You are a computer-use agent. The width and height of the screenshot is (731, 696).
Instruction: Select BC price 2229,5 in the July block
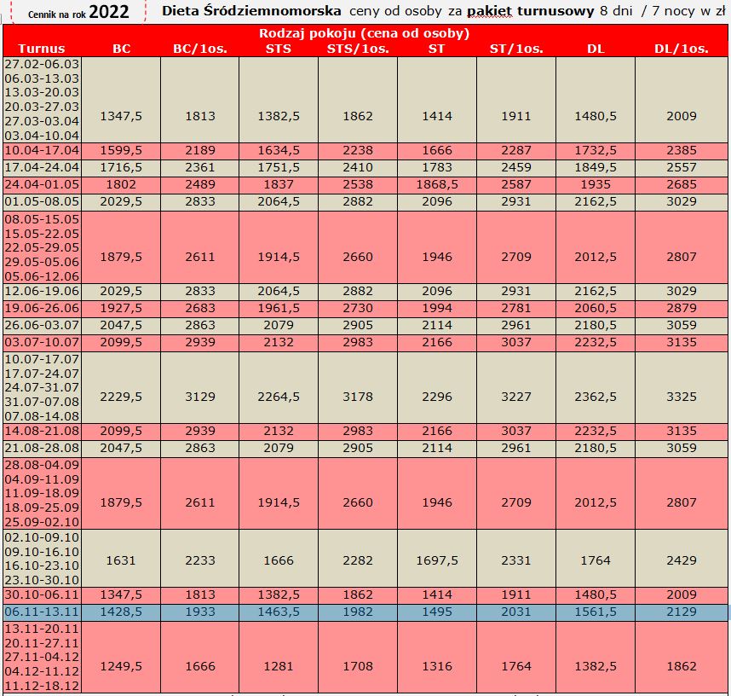click(121, 397)
